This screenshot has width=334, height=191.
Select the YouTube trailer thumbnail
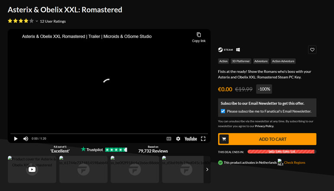pos(32,169)
